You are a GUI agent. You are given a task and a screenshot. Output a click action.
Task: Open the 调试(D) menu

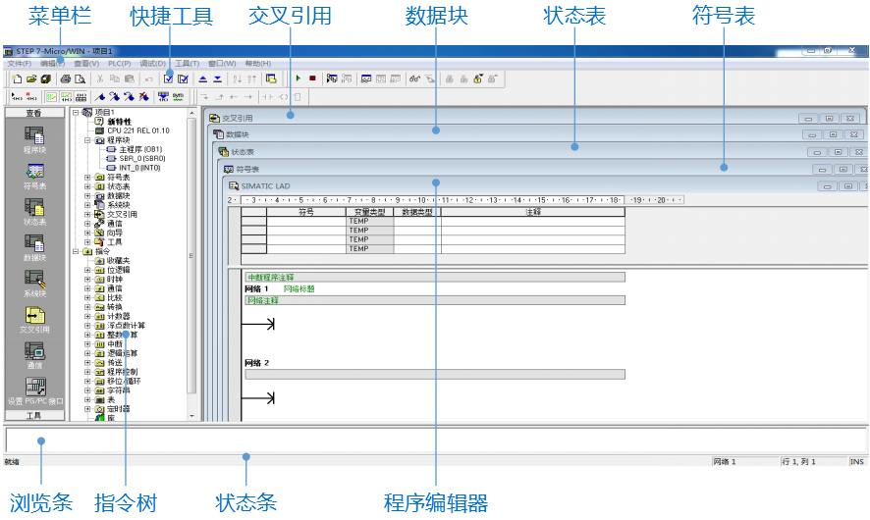pyautogui.click(x=152, y=64)
